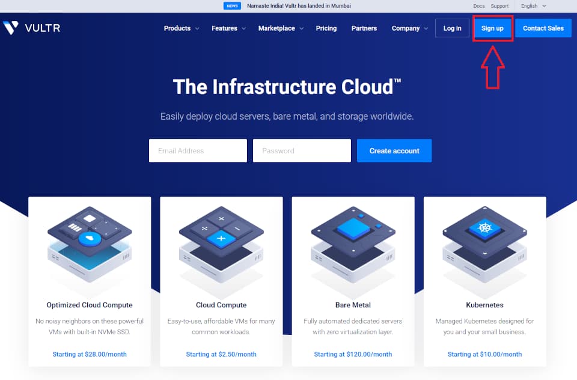Screen dimensions: 577x380
Task: Focus the Password field
Action: (302, 150)
